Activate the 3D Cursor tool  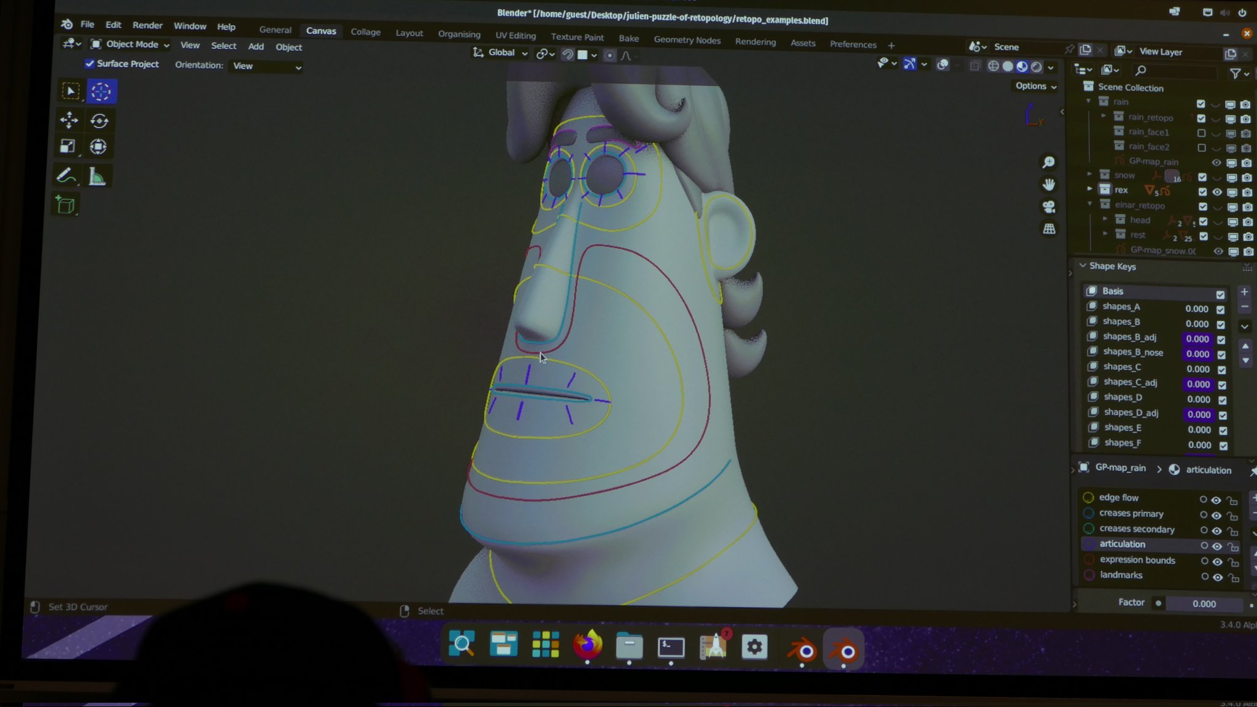101,91
